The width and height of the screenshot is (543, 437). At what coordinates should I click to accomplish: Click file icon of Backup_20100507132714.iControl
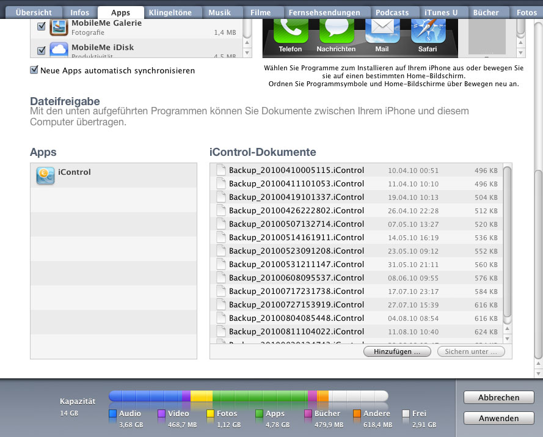(x=220, y=224)
